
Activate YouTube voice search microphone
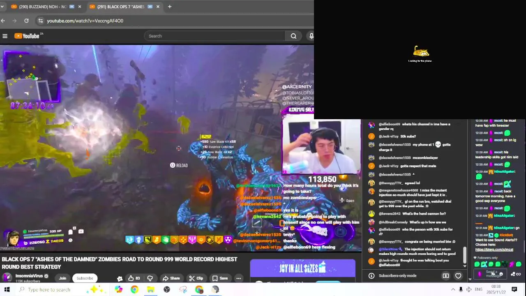pyautogui.click(x=311, y=36)
